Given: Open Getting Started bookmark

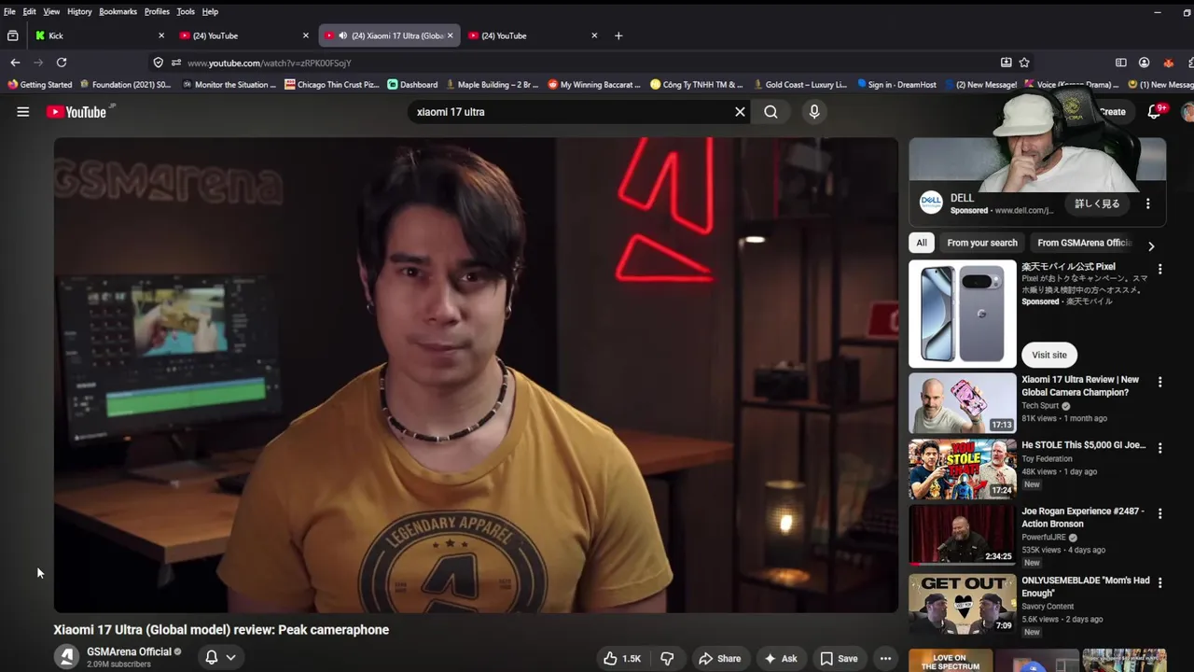Looking at the screenshot, I should pos(40,84).
